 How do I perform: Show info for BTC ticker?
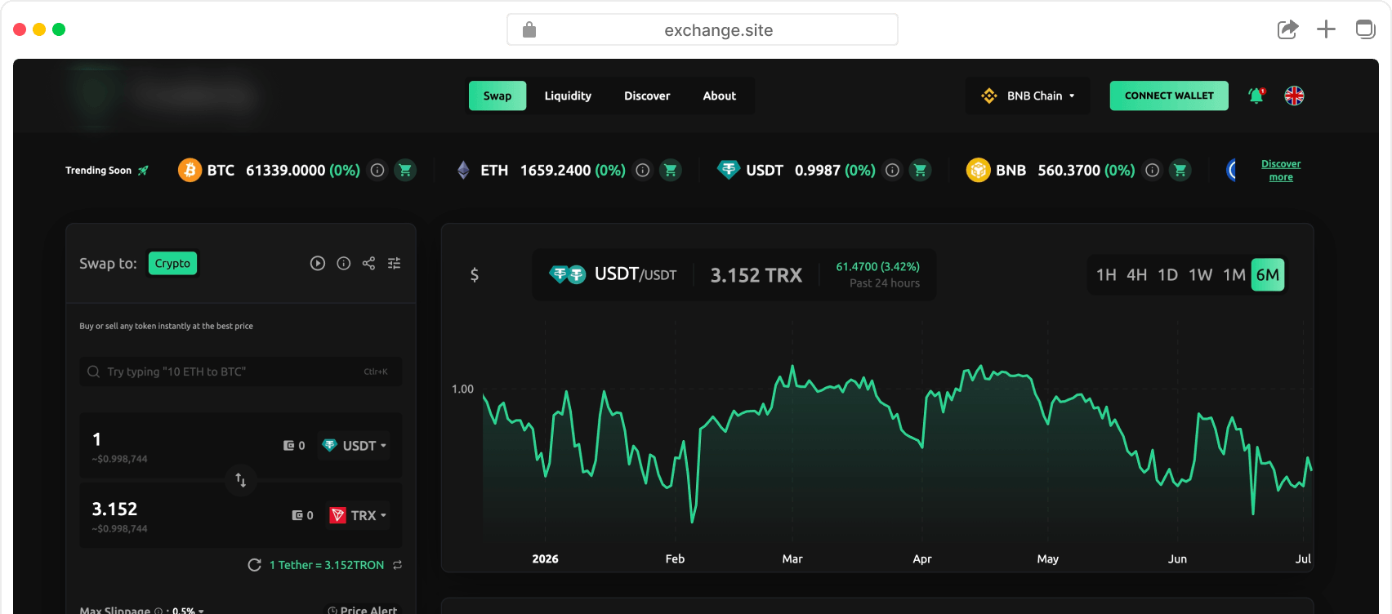point(377,170)
